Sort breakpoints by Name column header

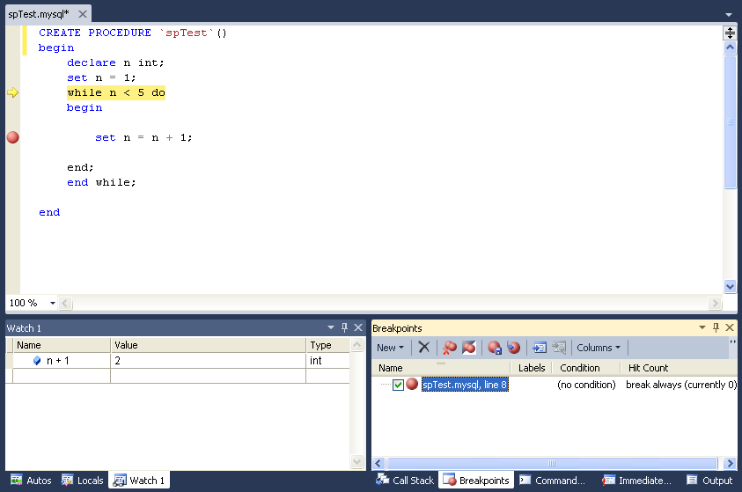coord(441,368)
